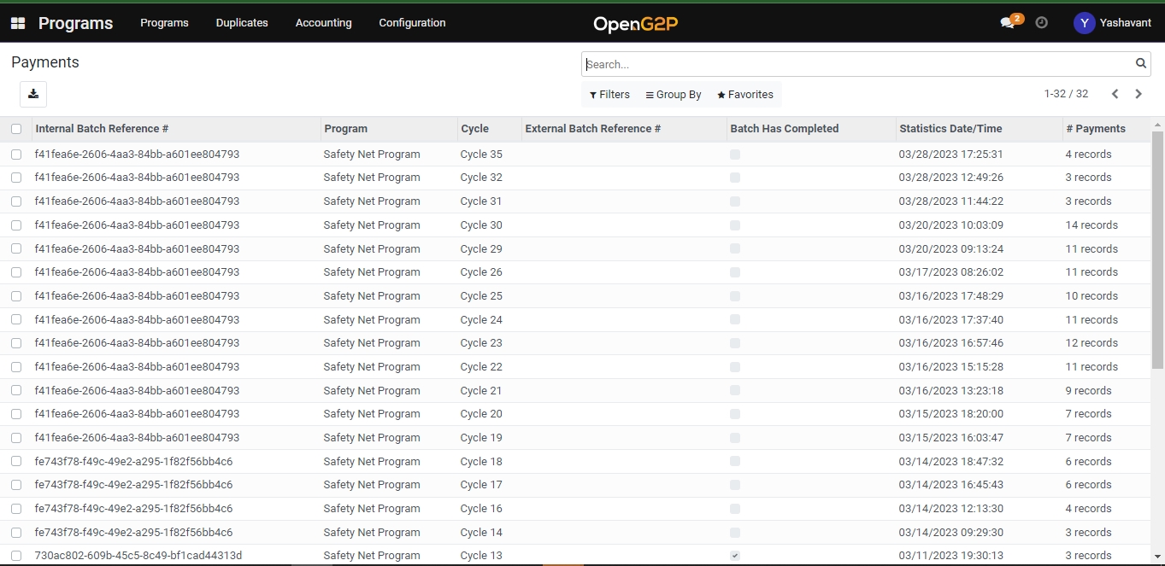The image size is (1165, 566).
Task: Click the Yashavant user avatar
Action: [x=1084, y=23]
